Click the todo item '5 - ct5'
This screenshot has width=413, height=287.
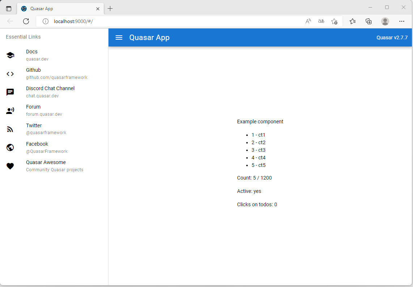pos(258,165)
